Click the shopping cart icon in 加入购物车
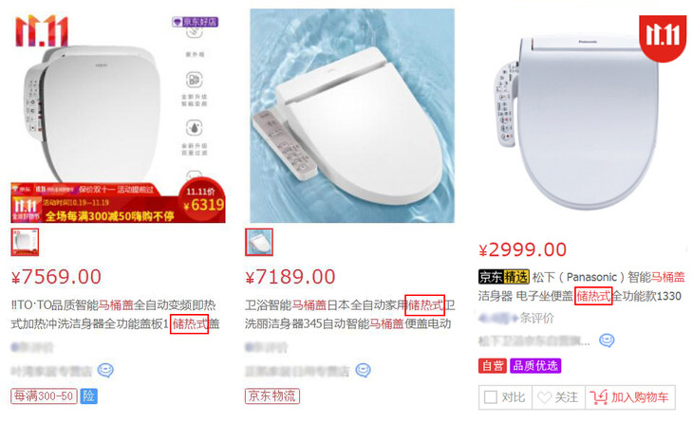Viewport: 693px width, 423px height. 598,397
